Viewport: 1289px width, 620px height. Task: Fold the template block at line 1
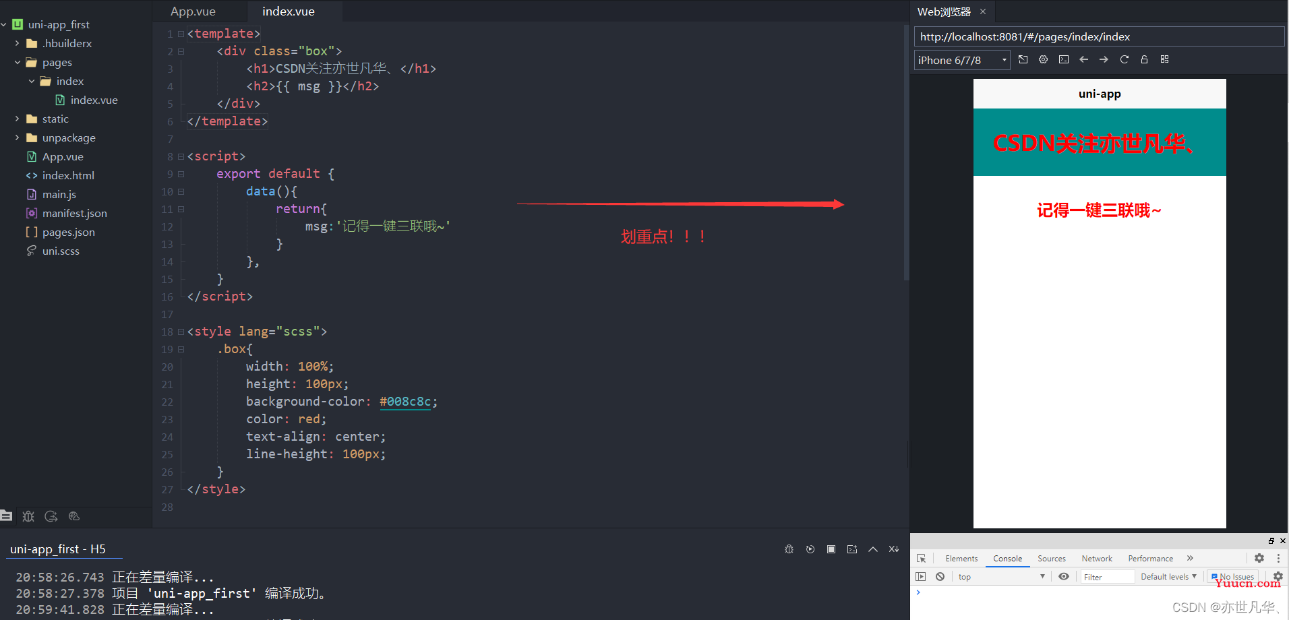coord(181,34)
